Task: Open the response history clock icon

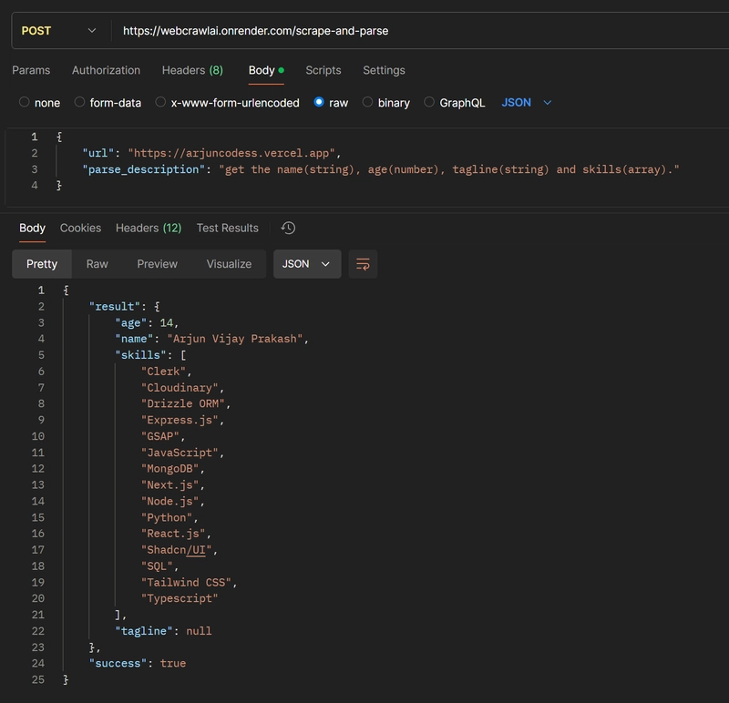Action: point(288,229)
